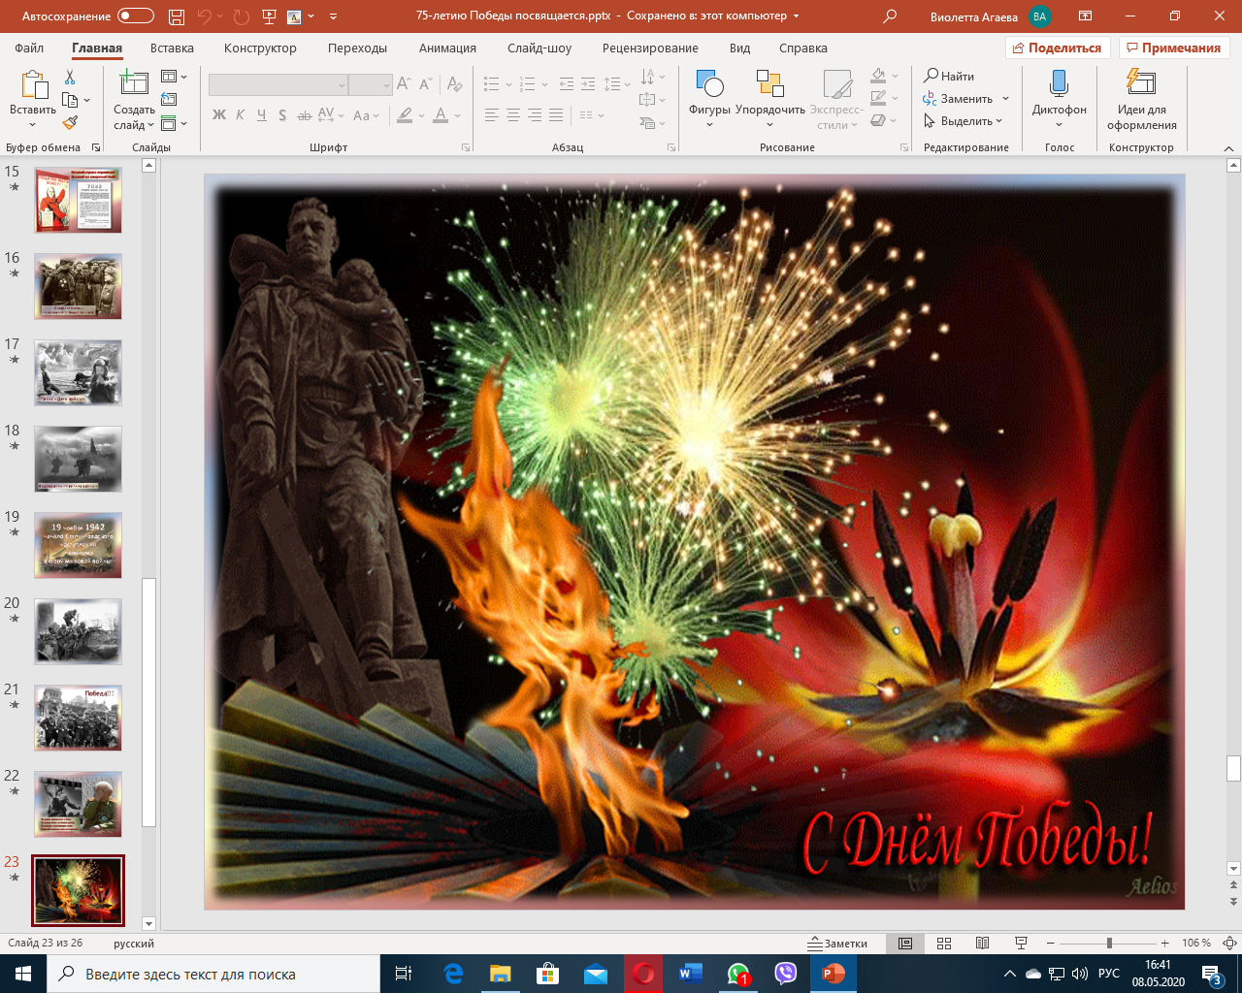Open the Dictaphone (Диктофон) tool
Viewport: 1242px width, 993px height.
[1059, 98]
